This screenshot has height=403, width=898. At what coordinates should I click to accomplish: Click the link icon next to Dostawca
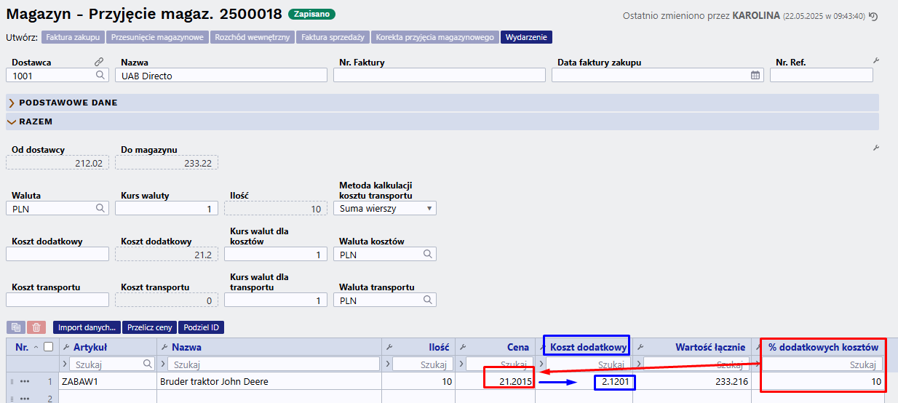coord(99,62)
